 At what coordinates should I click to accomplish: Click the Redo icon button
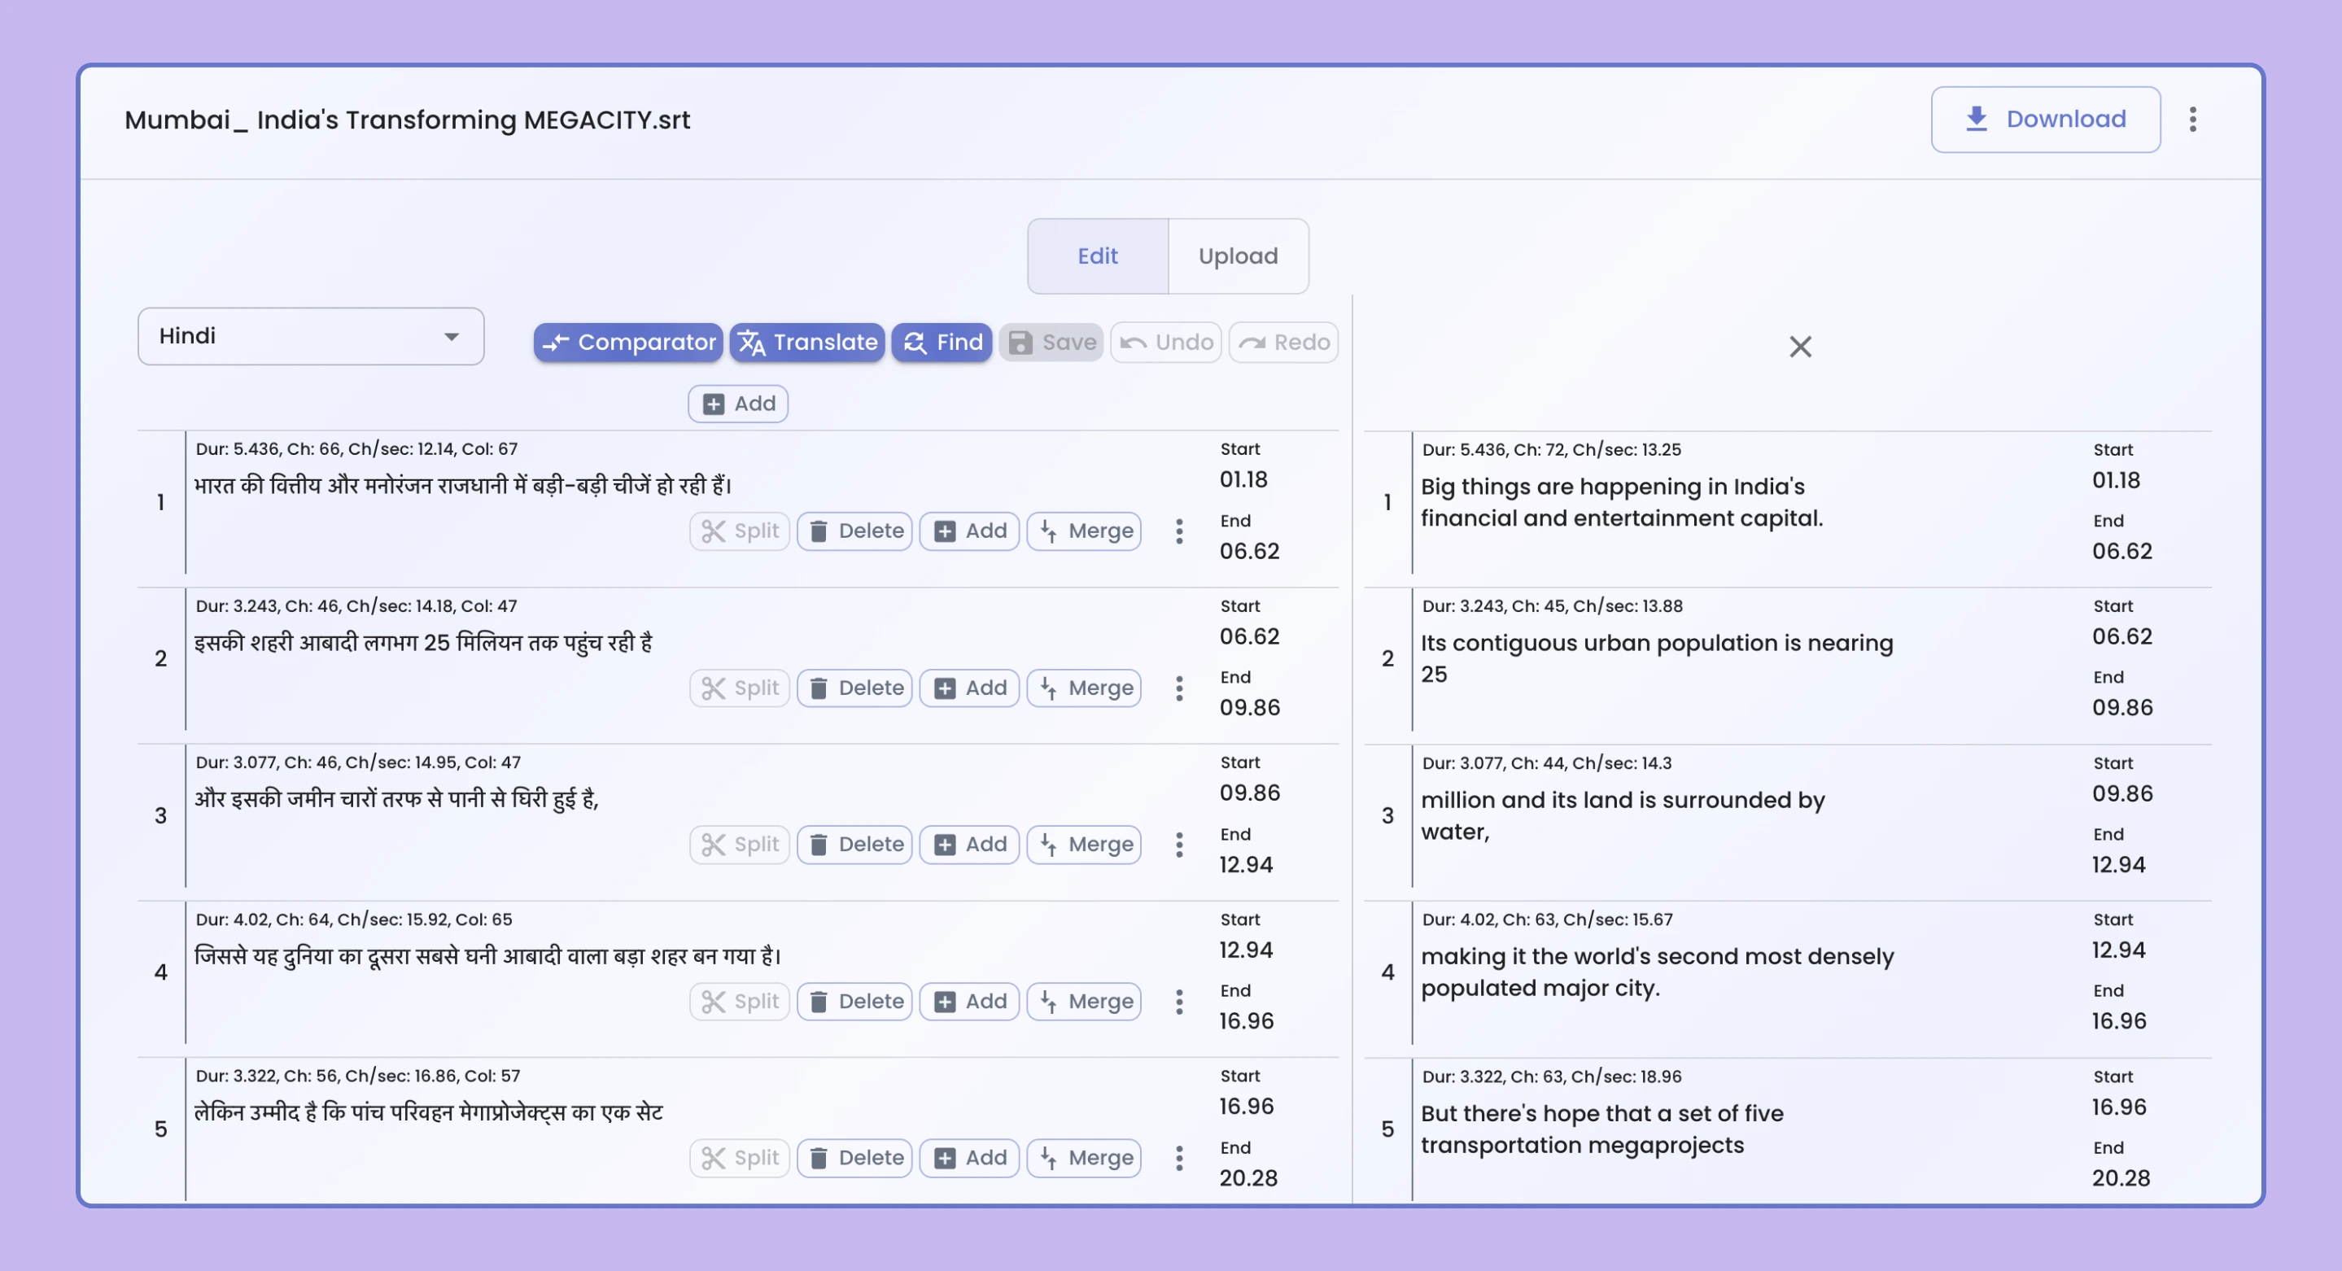pyautogui.click(x=1282, y=341)
